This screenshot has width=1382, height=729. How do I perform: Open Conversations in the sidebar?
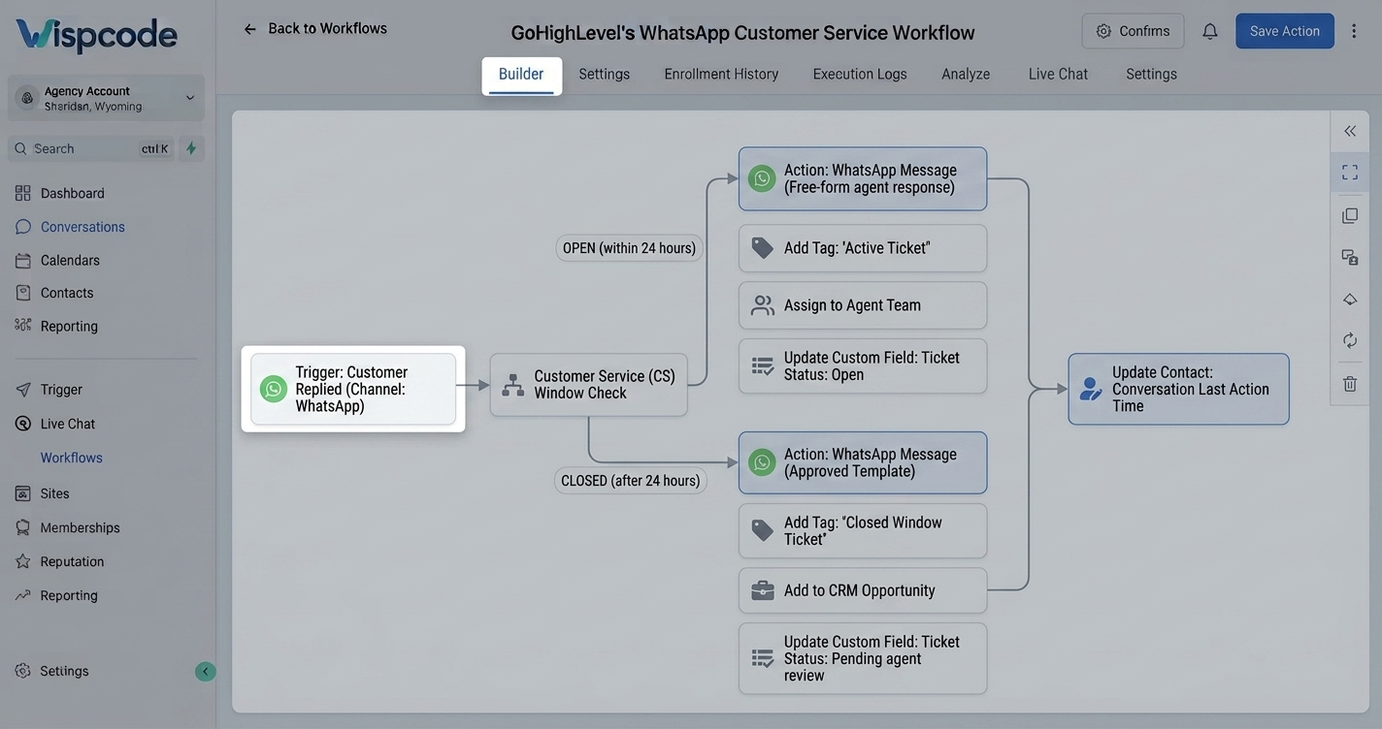coord(82,227)
